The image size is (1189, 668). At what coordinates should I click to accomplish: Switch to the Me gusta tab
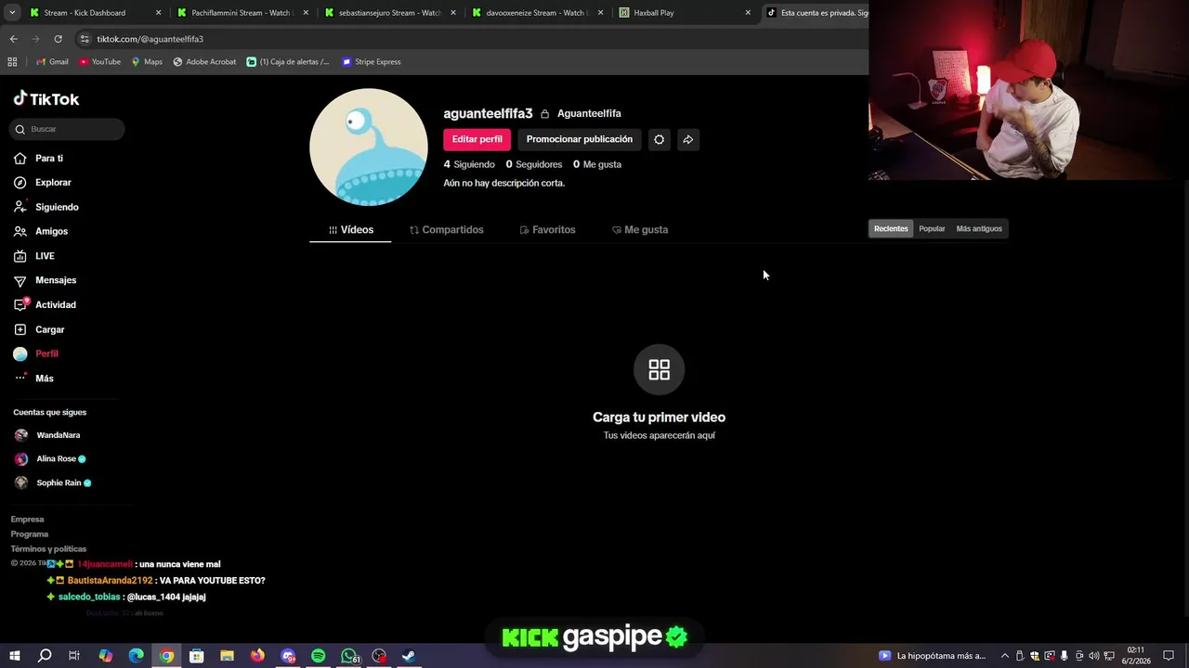click(640, 229)
